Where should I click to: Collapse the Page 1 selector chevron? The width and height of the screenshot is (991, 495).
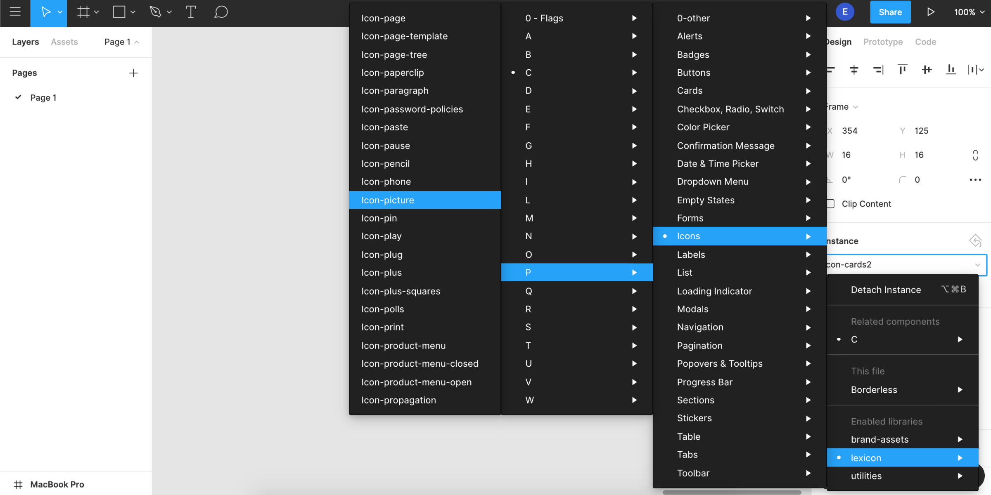point(138,41)
